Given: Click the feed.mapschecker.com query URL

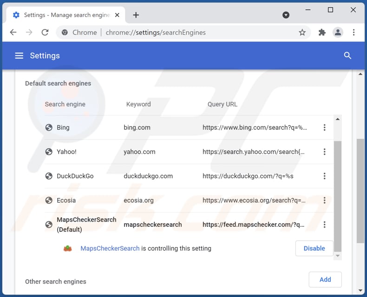Looking at the screenshot, I should 254,224.
